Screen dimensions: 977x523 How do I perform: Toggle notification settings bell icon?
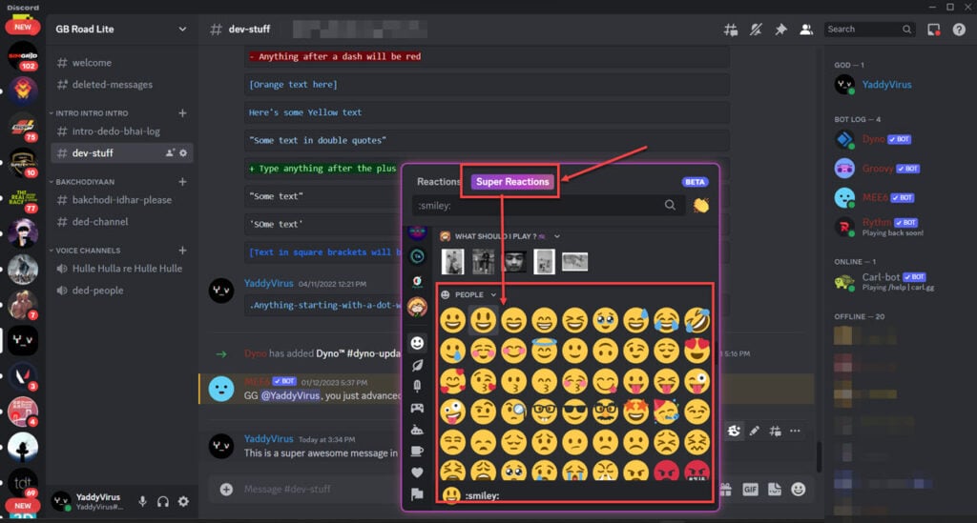756,30
